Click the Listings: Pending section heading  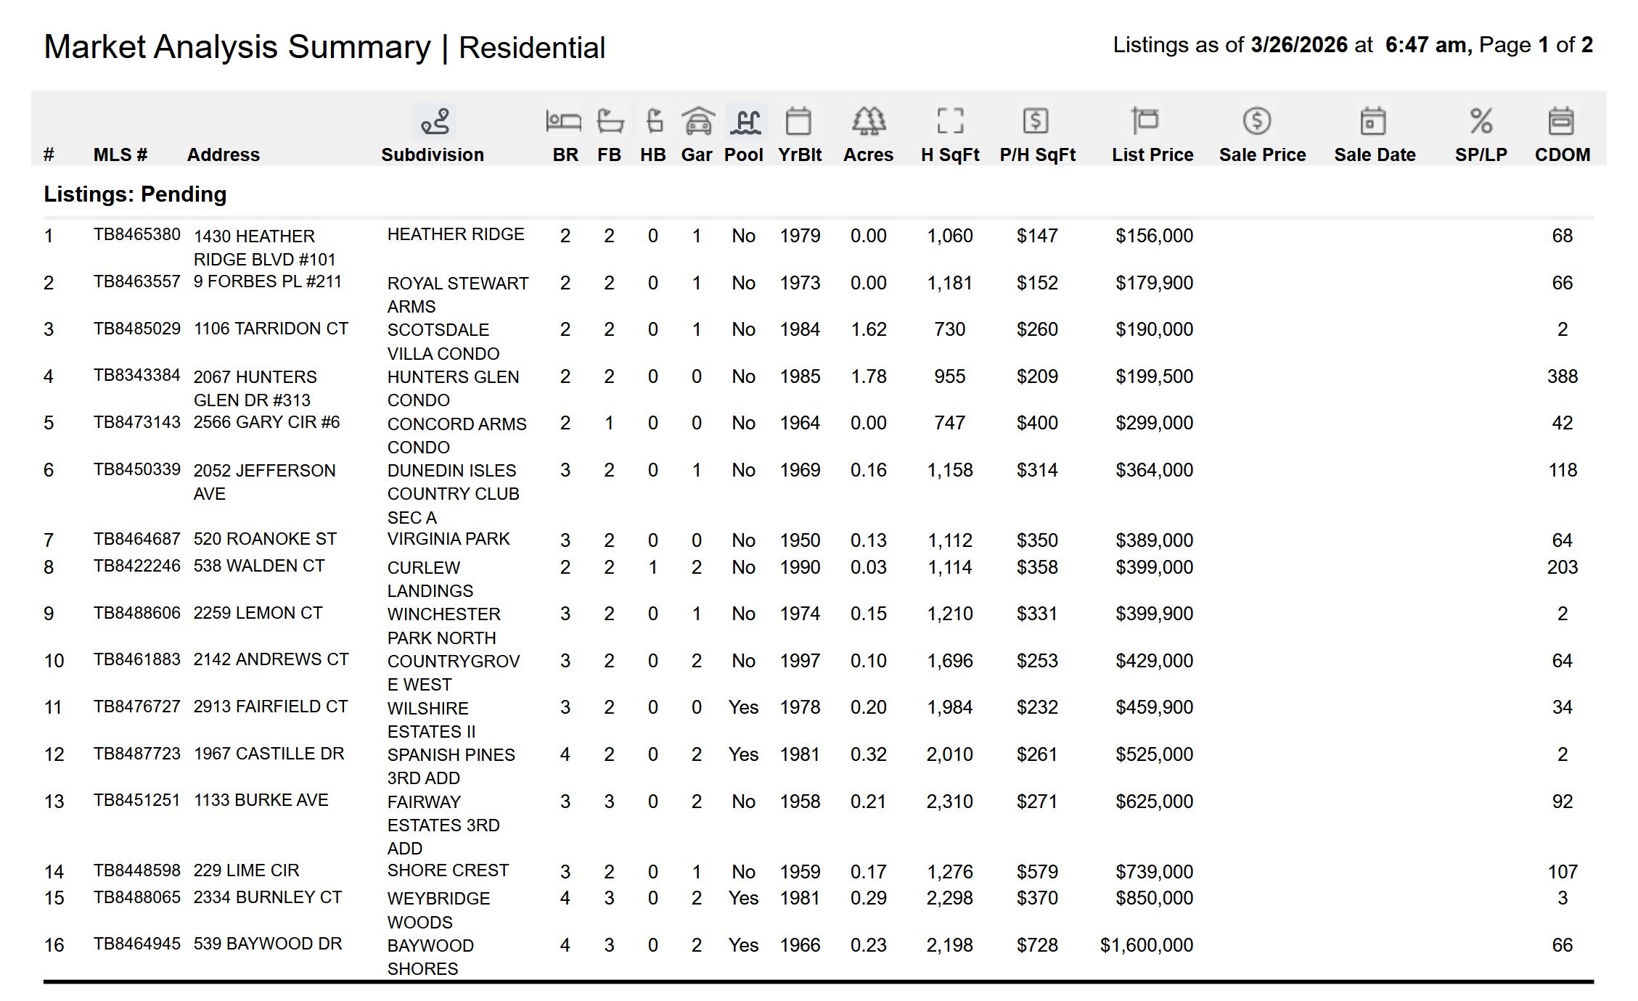coord(135,194)
